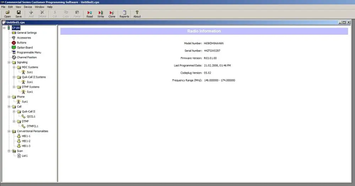Read the radio with Read icon
This screenshot has width=355, height=186.
point(90,13)
